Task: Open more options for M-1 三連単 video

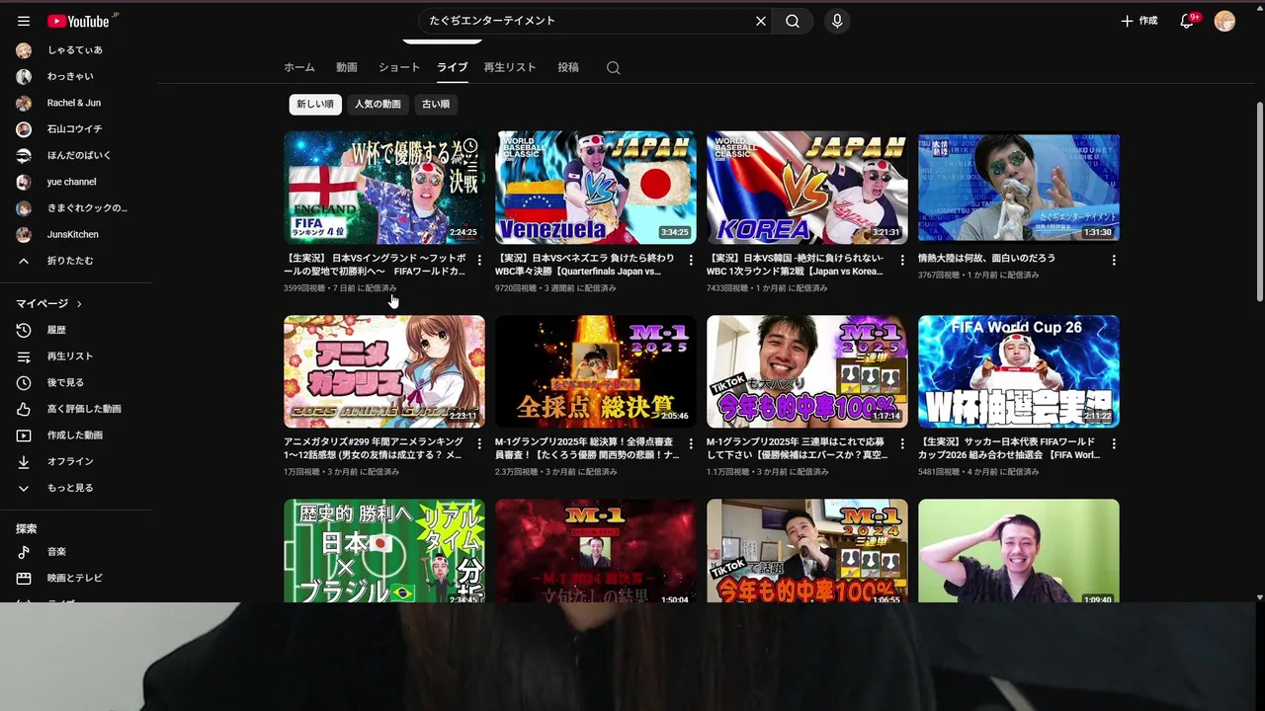Action: pyautogui.click(x=902, y=444)
